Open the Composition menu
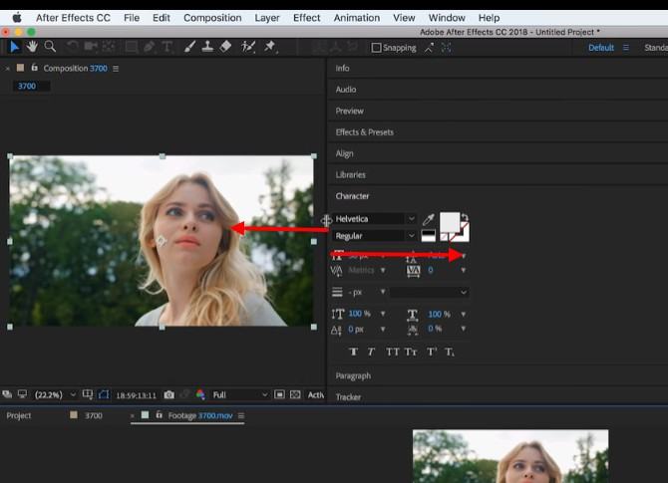 click(212, 18)
